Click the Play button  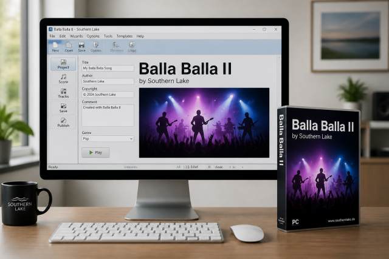(x=95, y=152)
